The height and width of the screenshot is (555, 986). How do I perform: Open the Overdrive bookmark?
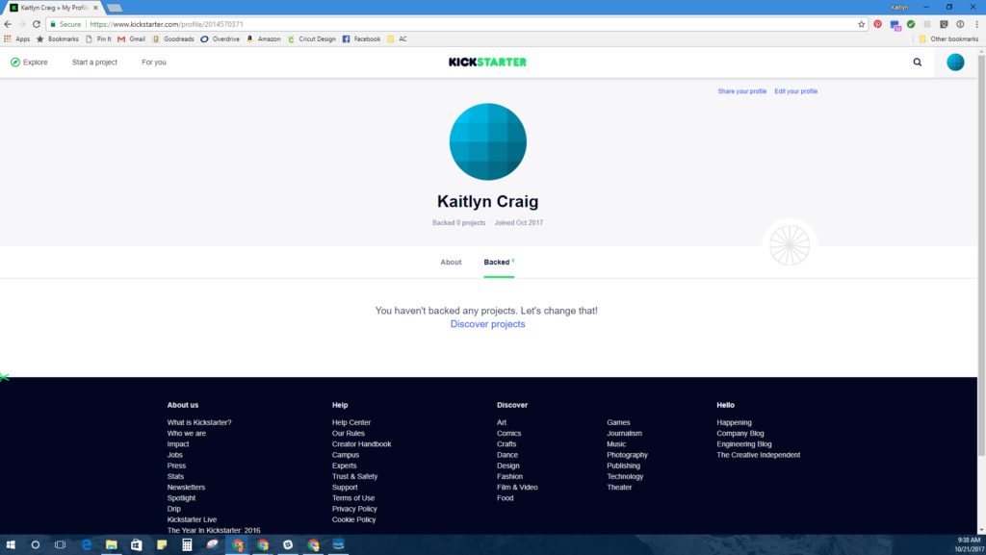[221, 38]
